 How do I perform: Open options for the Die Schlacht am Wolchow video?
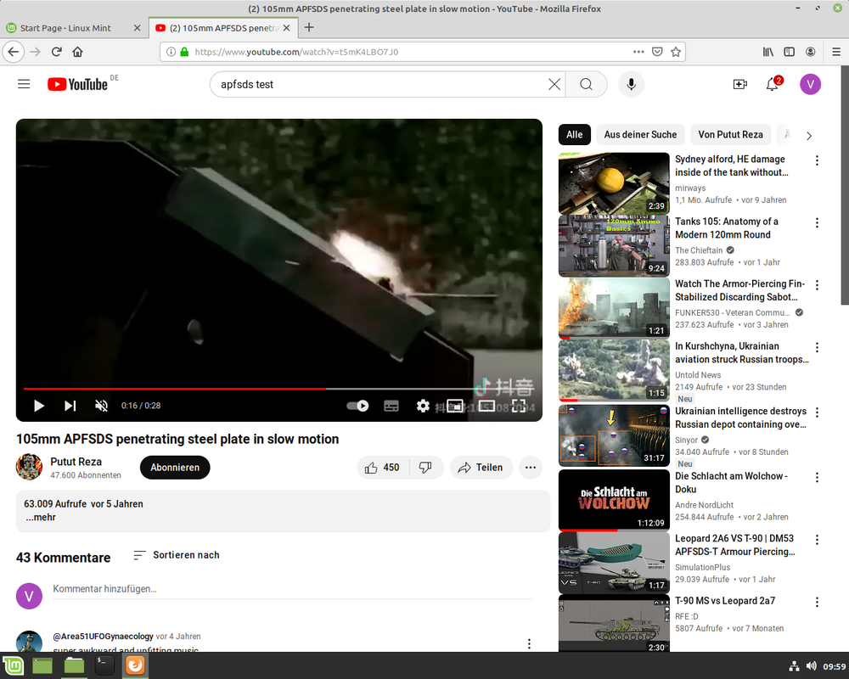click(x=817, y=477)
